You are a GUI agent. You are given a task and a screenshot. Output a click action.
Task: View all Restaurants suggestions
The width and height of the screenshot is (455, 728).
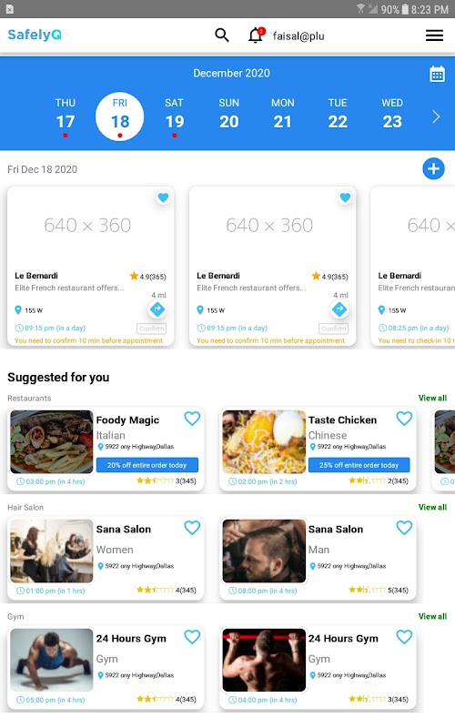coord(432,398)
